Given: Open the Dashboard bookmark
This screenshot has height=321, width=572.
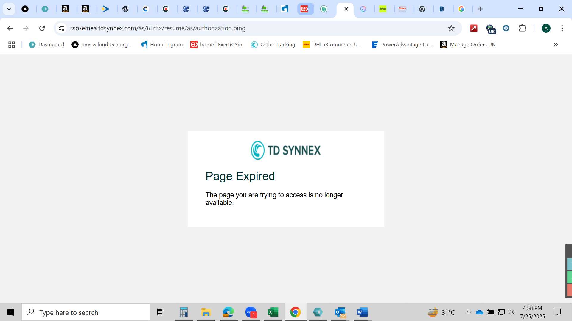Looking at the screenshot, I should (x=46, y=45).
